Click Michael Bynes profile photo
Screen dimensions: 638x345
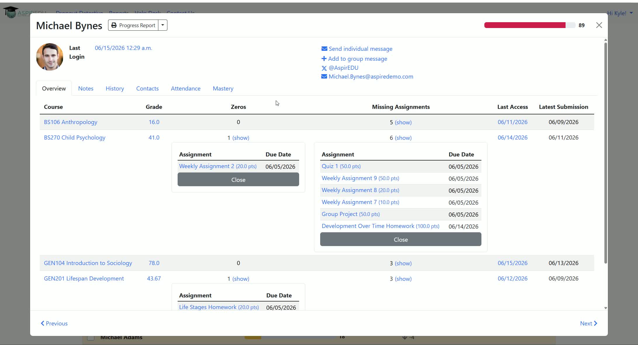click(x=50, y=57)
